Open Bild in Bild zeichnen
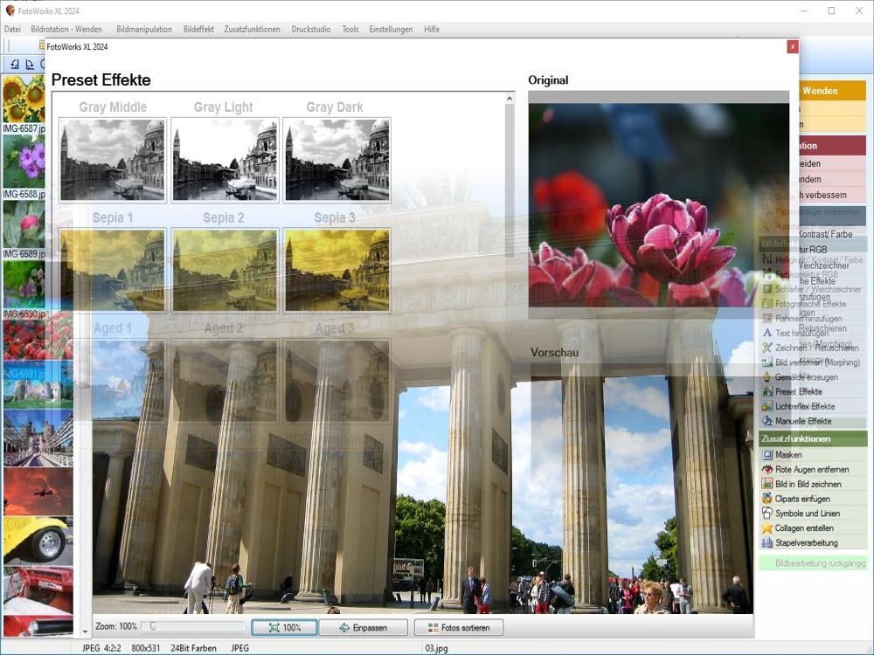This screenshot has width=874, height=655. [x=808, y=484]
